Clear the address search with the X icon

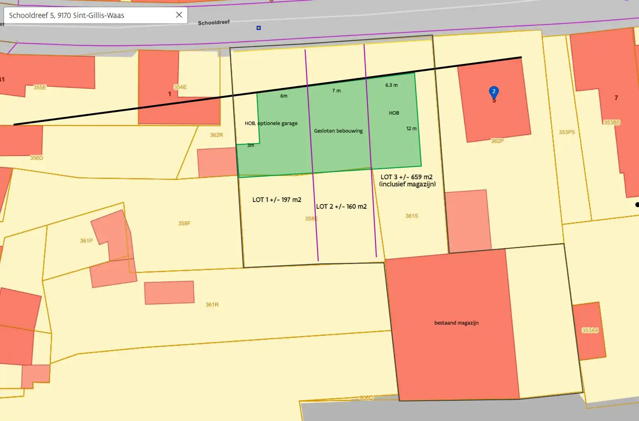[x=179, y=15]
